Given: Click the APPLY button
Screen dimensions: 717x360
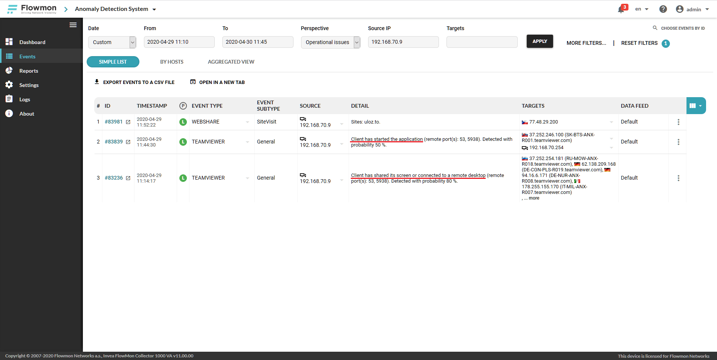Looking at the screenshot, I should (540, 41).
